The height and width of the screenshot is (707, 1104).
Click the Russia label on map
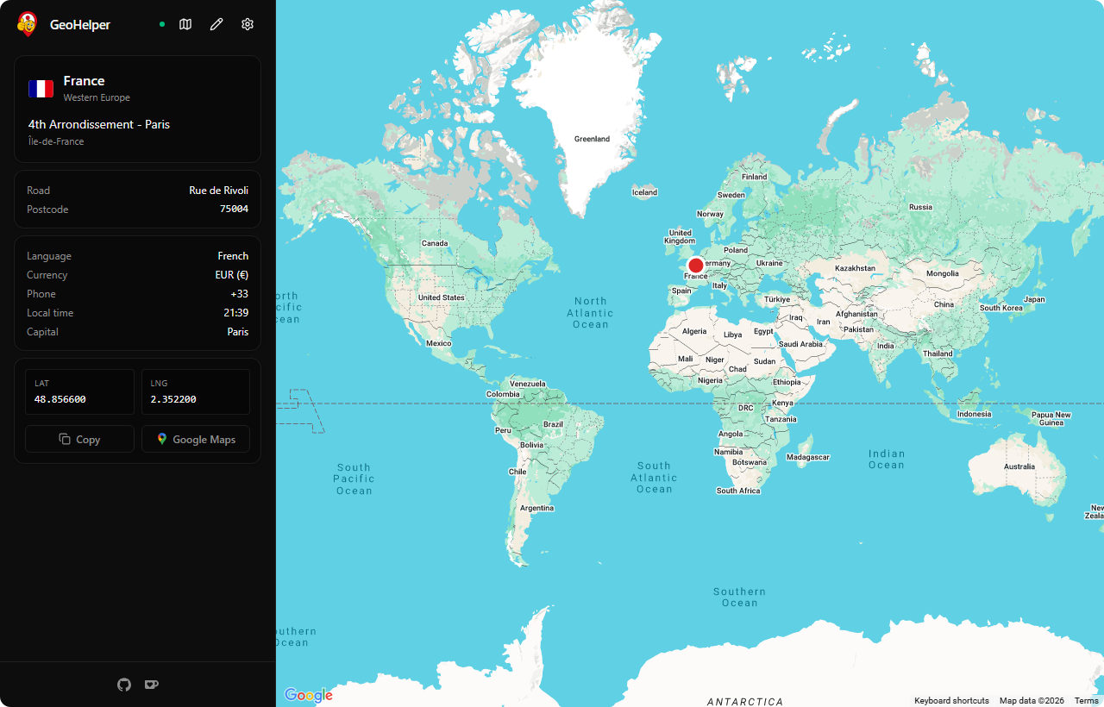[920, 207]
